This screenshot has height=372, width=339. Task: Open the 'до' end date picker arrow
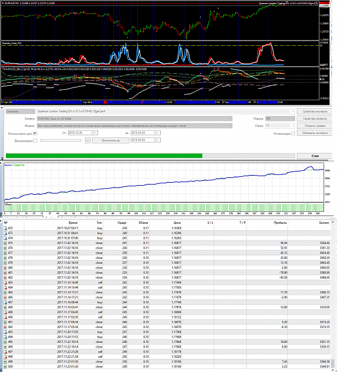click(x=158, y=133)
